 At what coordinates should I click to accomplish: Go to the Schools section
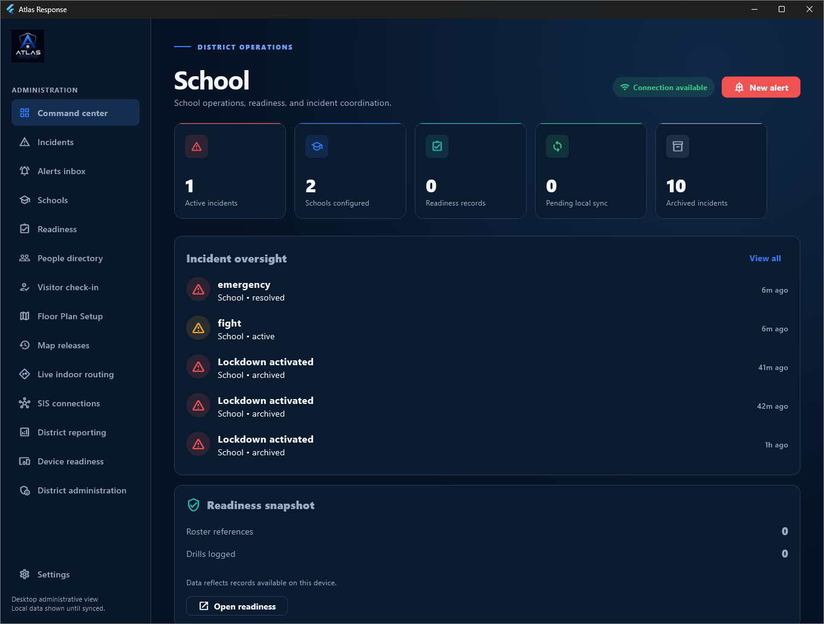76,200
